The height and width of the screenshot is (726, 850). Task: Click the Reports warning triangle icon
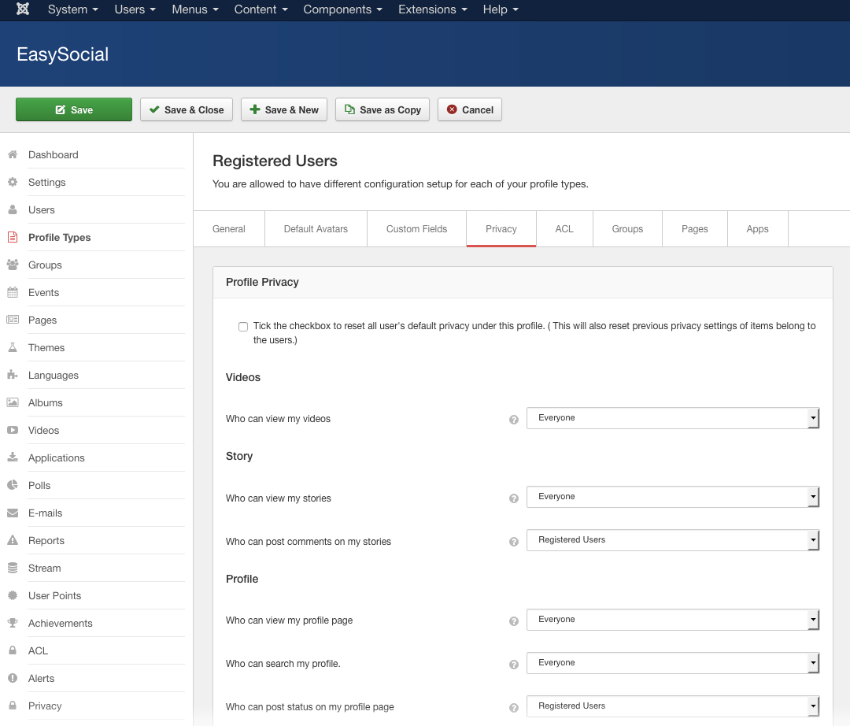(x=13, y=540)
